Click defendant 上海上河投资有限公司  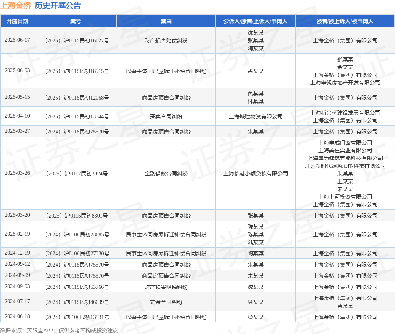pos(345,197)
